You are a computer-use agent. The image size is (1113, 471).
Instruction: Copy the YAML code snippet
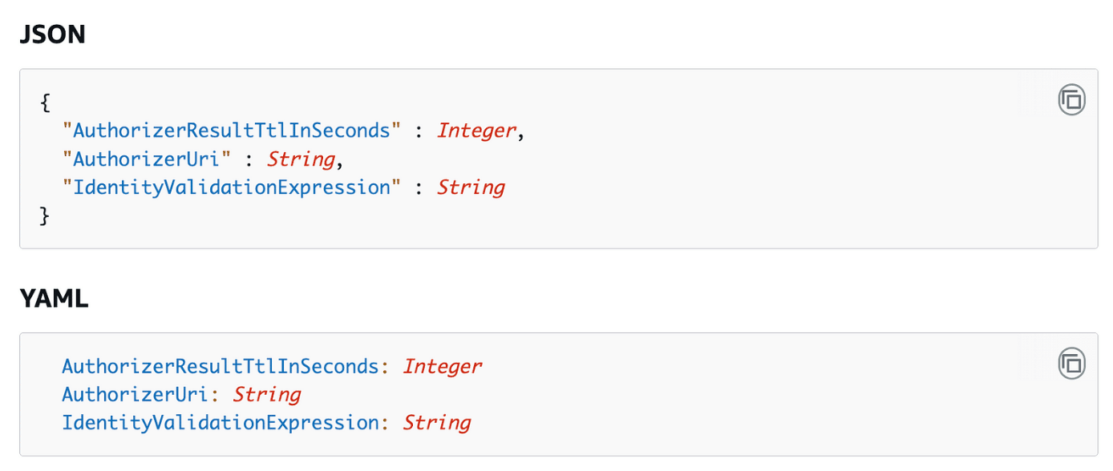[1071, 364]
